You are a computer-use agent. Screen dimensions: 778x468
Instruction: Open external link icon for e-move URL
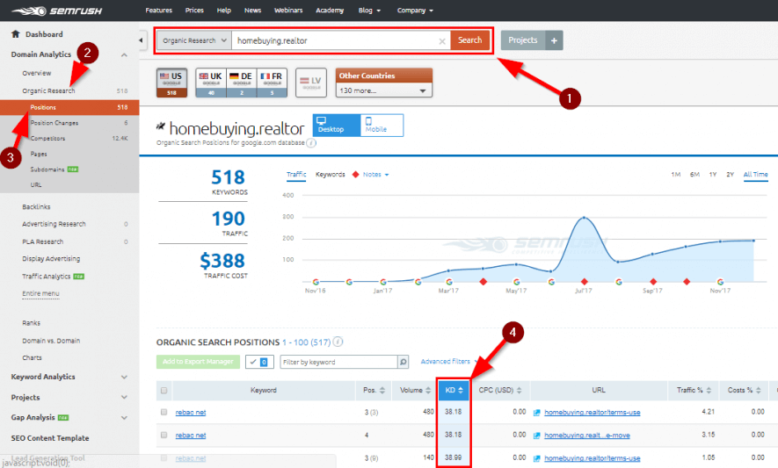[536, 436]
